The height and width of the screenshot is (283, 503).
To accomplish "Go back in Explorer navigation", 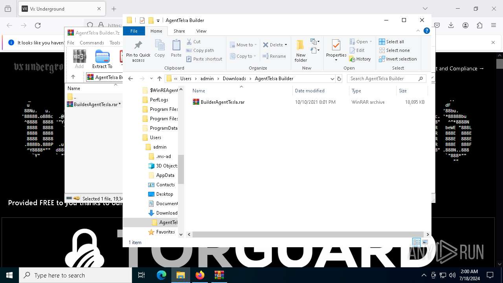I will click(x=130, y=79).
